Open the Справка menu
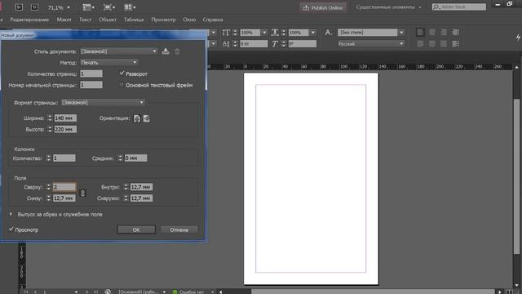522x294 pixels. (x=213, y=20)
